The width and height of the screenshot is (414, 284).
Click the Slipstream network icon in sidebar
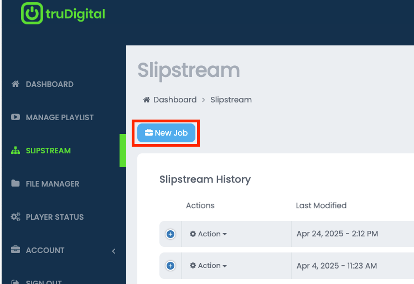15,151
